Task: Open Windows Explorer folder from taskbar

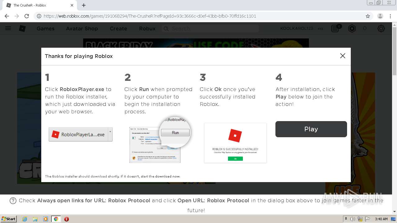Action: click(x=35, y=219)
